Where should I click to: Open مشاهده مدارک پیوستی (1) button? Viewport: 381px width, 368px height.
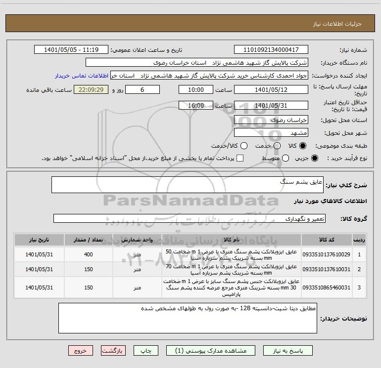coord(211,351)
